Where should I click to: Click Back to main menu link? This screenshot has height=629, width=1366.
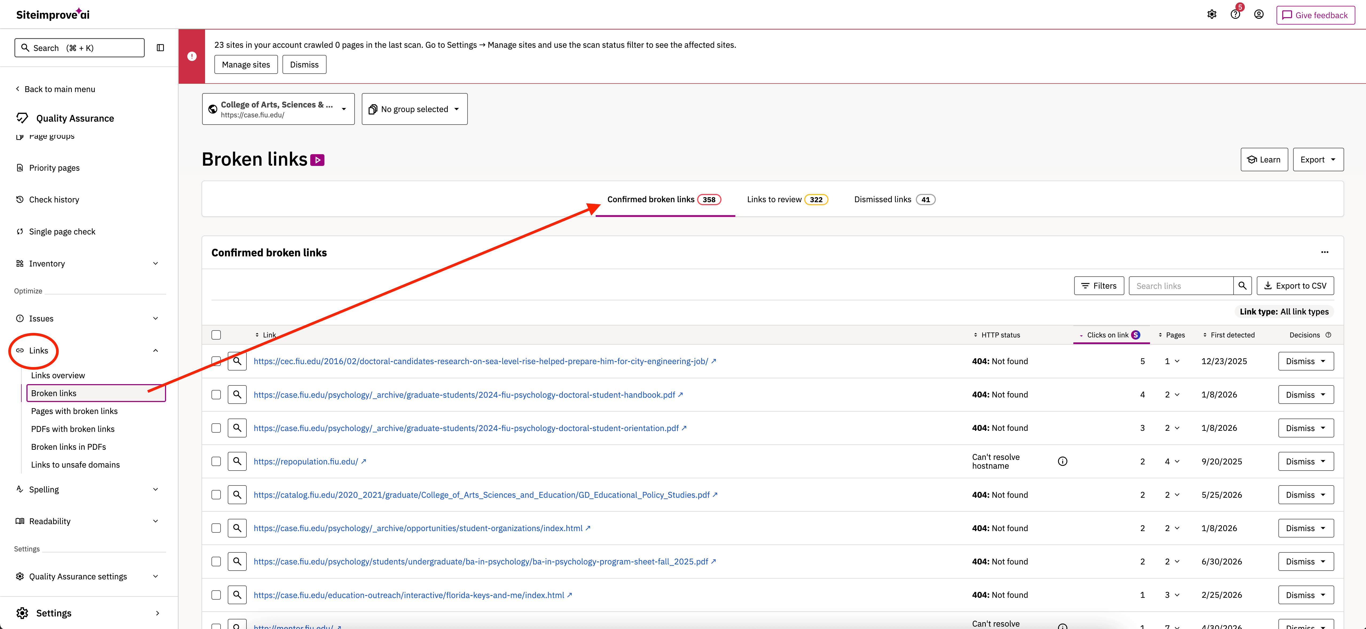(x=55, y=89)
